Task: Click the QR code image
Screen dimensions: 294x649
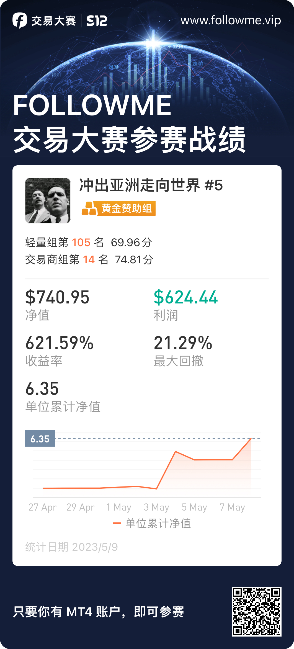Action: [256, 612]
